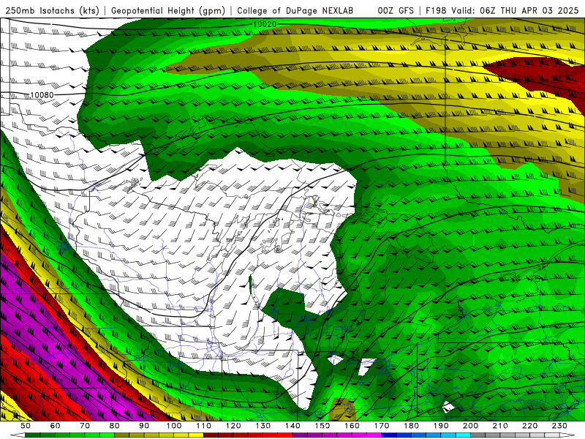Screen dimensions: 585x439
Task: Click the 10080 height contour label
Action: (x=42, y=95)
